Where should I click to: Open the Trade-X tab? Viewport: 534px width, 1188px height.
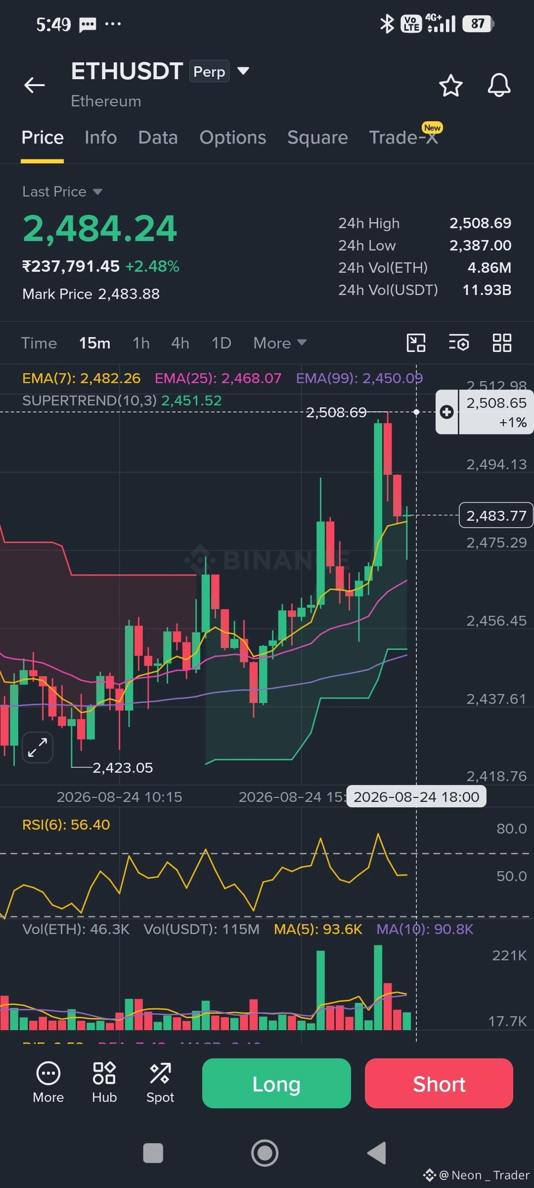point(404,137)
